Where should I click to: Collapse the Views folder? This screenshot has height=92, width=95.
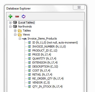15,34
